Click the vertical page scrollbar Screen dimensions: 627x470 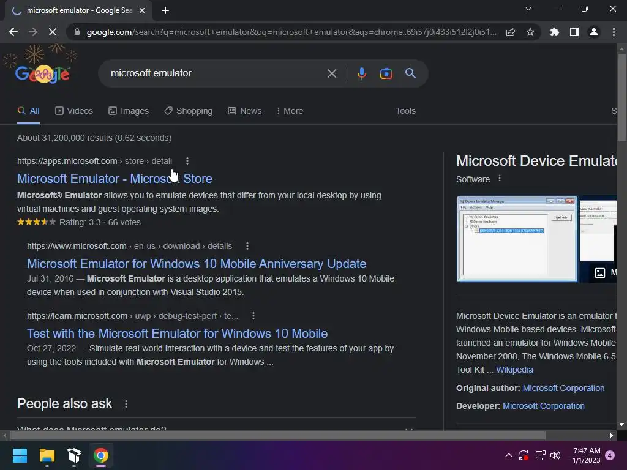621,97
